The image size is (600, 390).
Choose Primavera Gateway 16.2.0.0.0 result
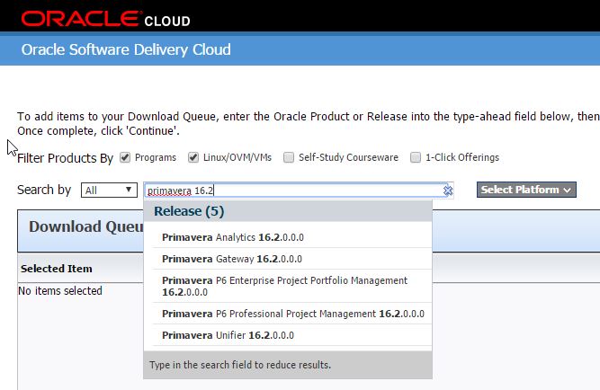232,259
